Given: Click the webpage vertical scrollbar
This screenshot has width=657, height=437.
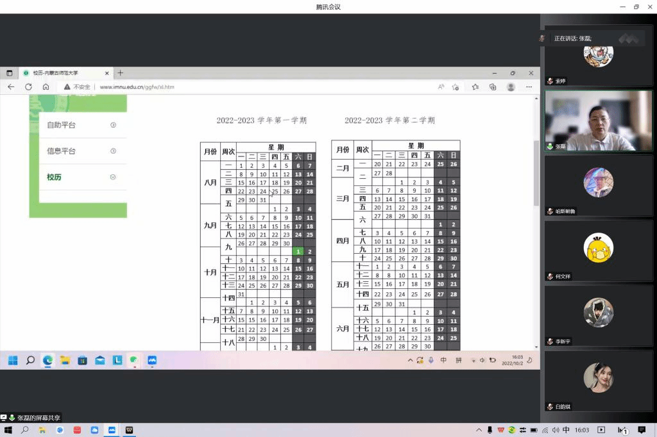Looking at the screenshot, I should 536,173.
